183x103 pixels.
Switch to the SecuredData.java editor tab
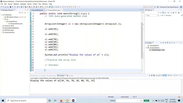coord(37,10)
